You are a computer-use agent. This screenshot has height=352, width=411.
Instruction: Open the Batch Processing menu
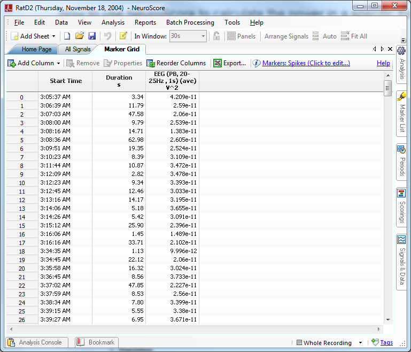click(x=190, y=22)
